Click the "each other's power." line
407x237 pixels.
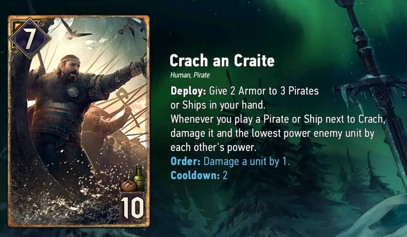tap(213, 147)
